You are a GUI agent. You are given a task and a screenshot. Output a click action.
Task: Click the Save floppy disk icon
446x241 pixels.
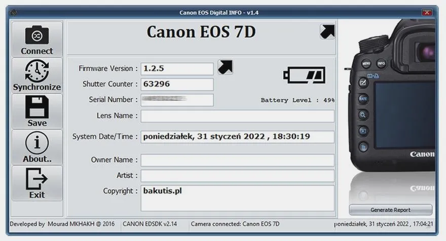pos(37,107)
